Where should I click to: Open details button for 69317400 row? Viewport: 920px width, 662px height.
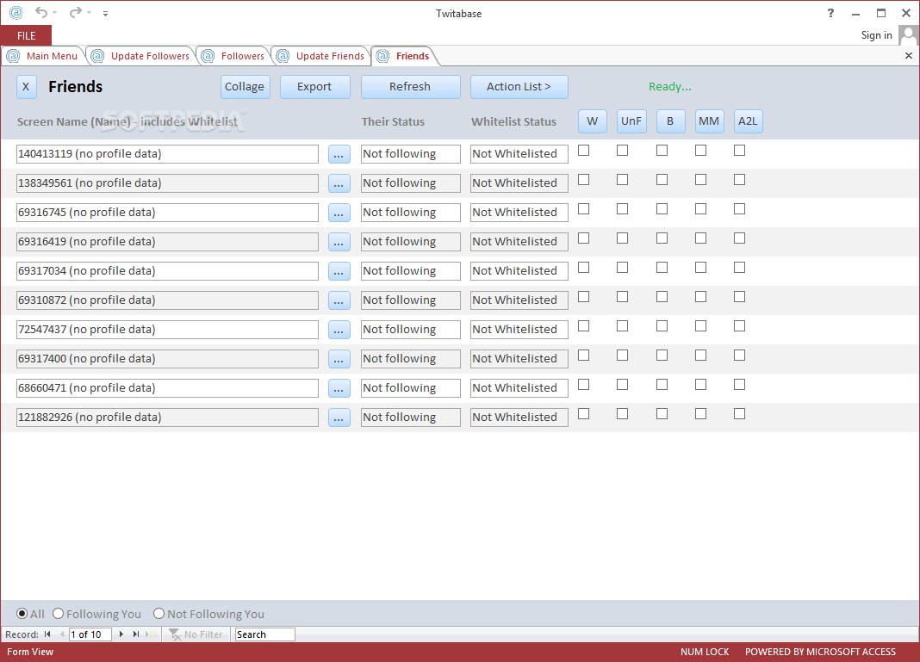coord(339,360)
